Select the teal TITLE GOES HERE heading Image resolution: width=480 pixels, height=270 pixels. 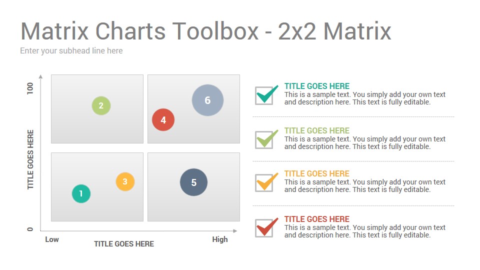click(317, 86)
